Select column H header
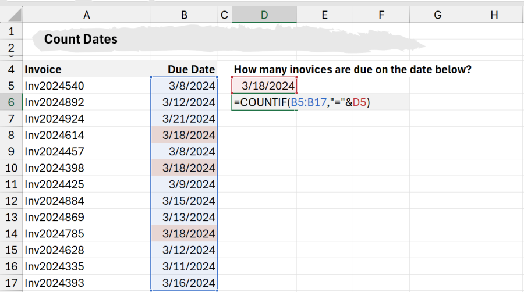Viewport: 524px width, 292px height. click(494, 15)
